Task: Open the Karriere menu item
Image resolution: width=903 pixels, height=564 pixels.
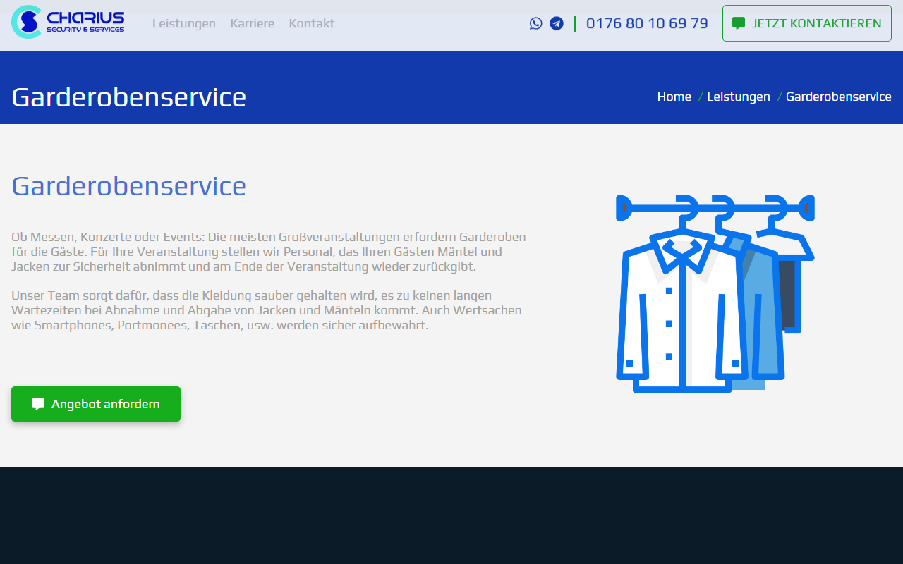Action: click(252, 23)
